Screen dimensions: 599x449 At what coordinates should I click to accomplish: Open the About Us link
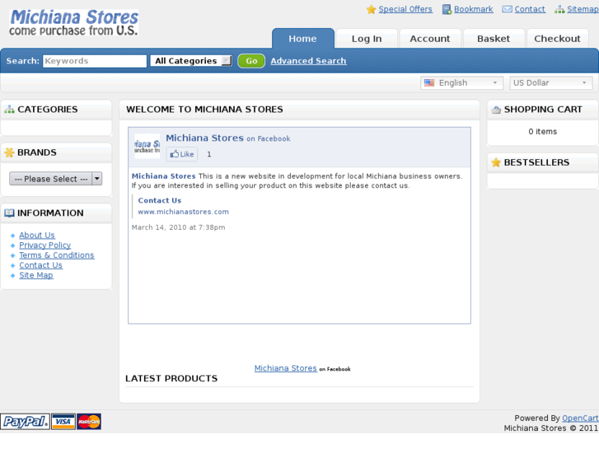click(x=37, y=235)
